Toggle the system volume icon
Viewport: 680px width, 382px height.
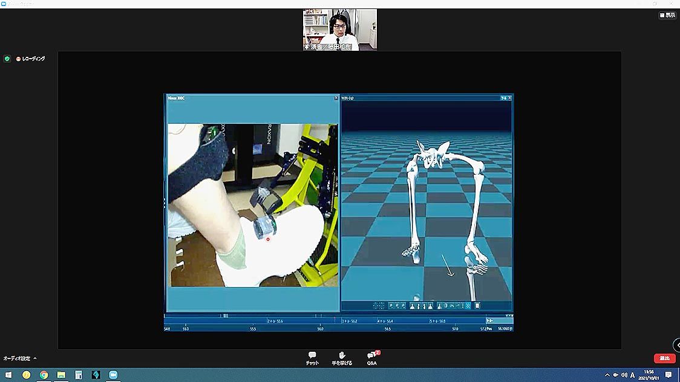[x=624, y=375]
